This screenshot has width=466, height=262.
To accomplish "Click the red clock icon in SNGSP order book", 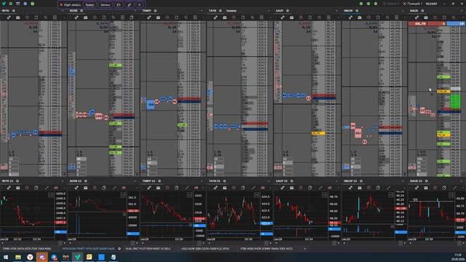I will click(x=369, y=17).
